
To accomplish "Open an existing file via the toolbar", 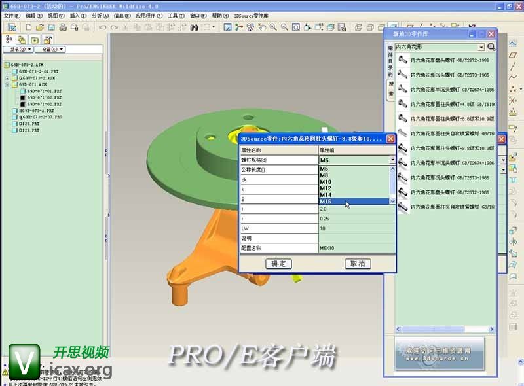I will 40,27.
